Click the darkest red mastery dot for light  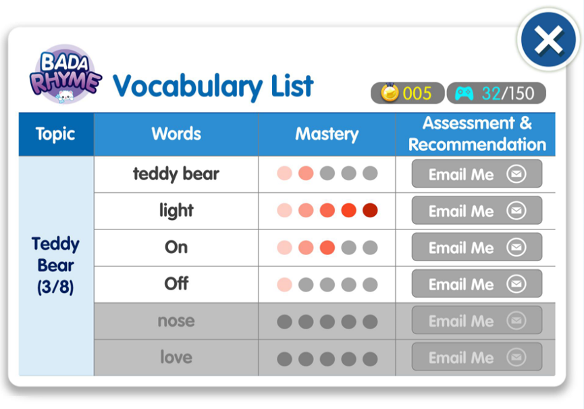[370, 211]
